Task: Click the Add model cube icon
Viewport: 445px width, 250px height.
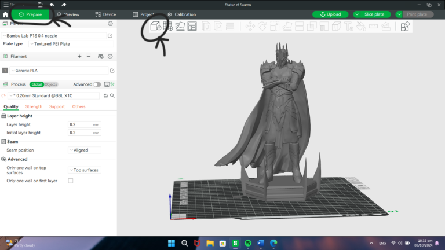Action: click(155, 26)
